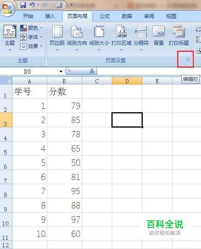Select column E header
This screenshot has height=249, width=201.
point(157,81)
